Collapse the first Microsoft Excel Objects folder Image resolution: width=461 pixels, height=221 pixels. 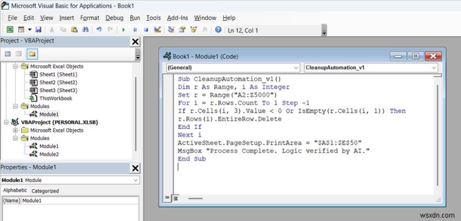[x=16, y=66]
